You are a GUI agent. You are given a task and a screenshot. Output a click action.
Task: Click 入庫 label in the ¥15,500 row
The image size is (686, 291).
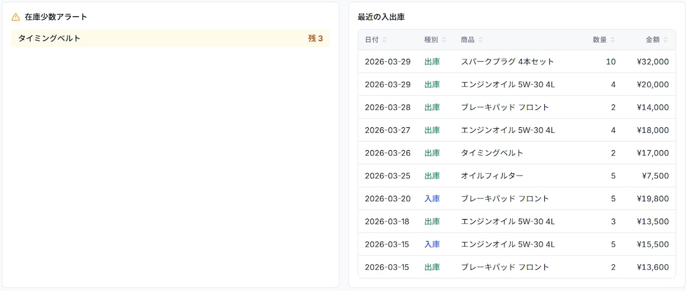click(x=432, y=244)
